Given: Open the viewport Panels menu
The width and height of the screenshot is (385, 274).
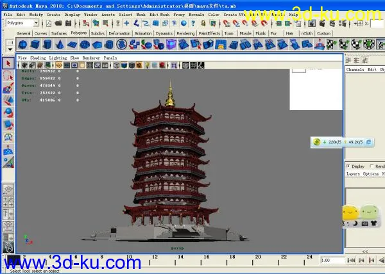Looking at the screenshot, I should coord(110,58).
